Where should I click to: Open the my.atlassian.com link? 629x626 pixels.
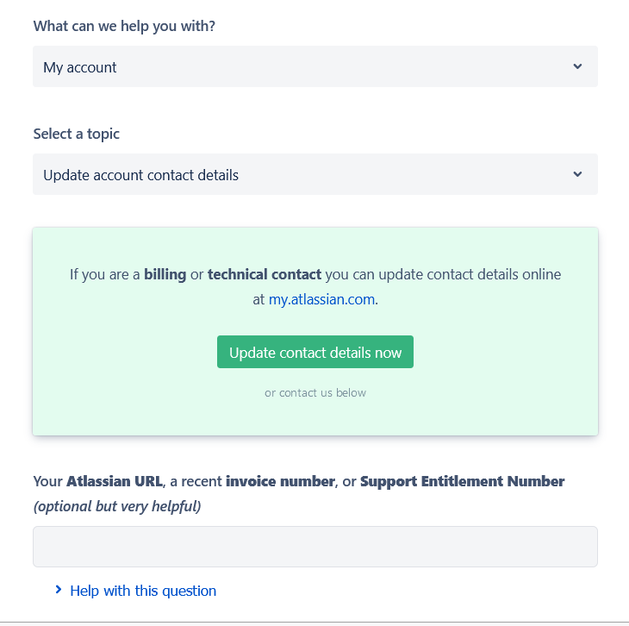tap(322, 300)
